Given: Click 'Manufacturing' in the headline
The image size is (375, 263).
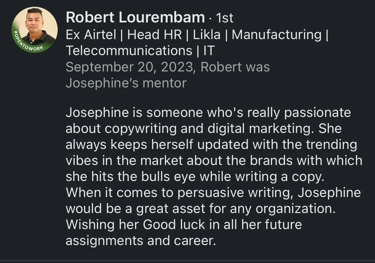Looking at the screenshot, I should pos(277,34).
